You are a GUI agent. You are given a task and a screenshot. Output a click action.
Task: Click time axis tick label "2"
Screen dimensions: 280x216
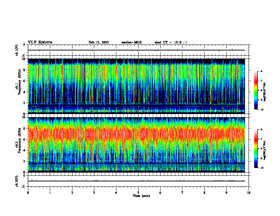pos(72,193)
